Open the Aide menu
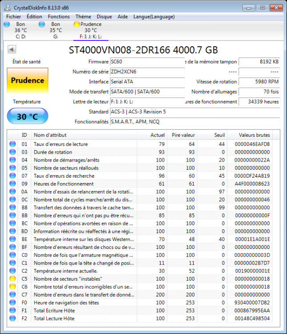Viewport: 287px width, 334px height. [x=123, y=16]
